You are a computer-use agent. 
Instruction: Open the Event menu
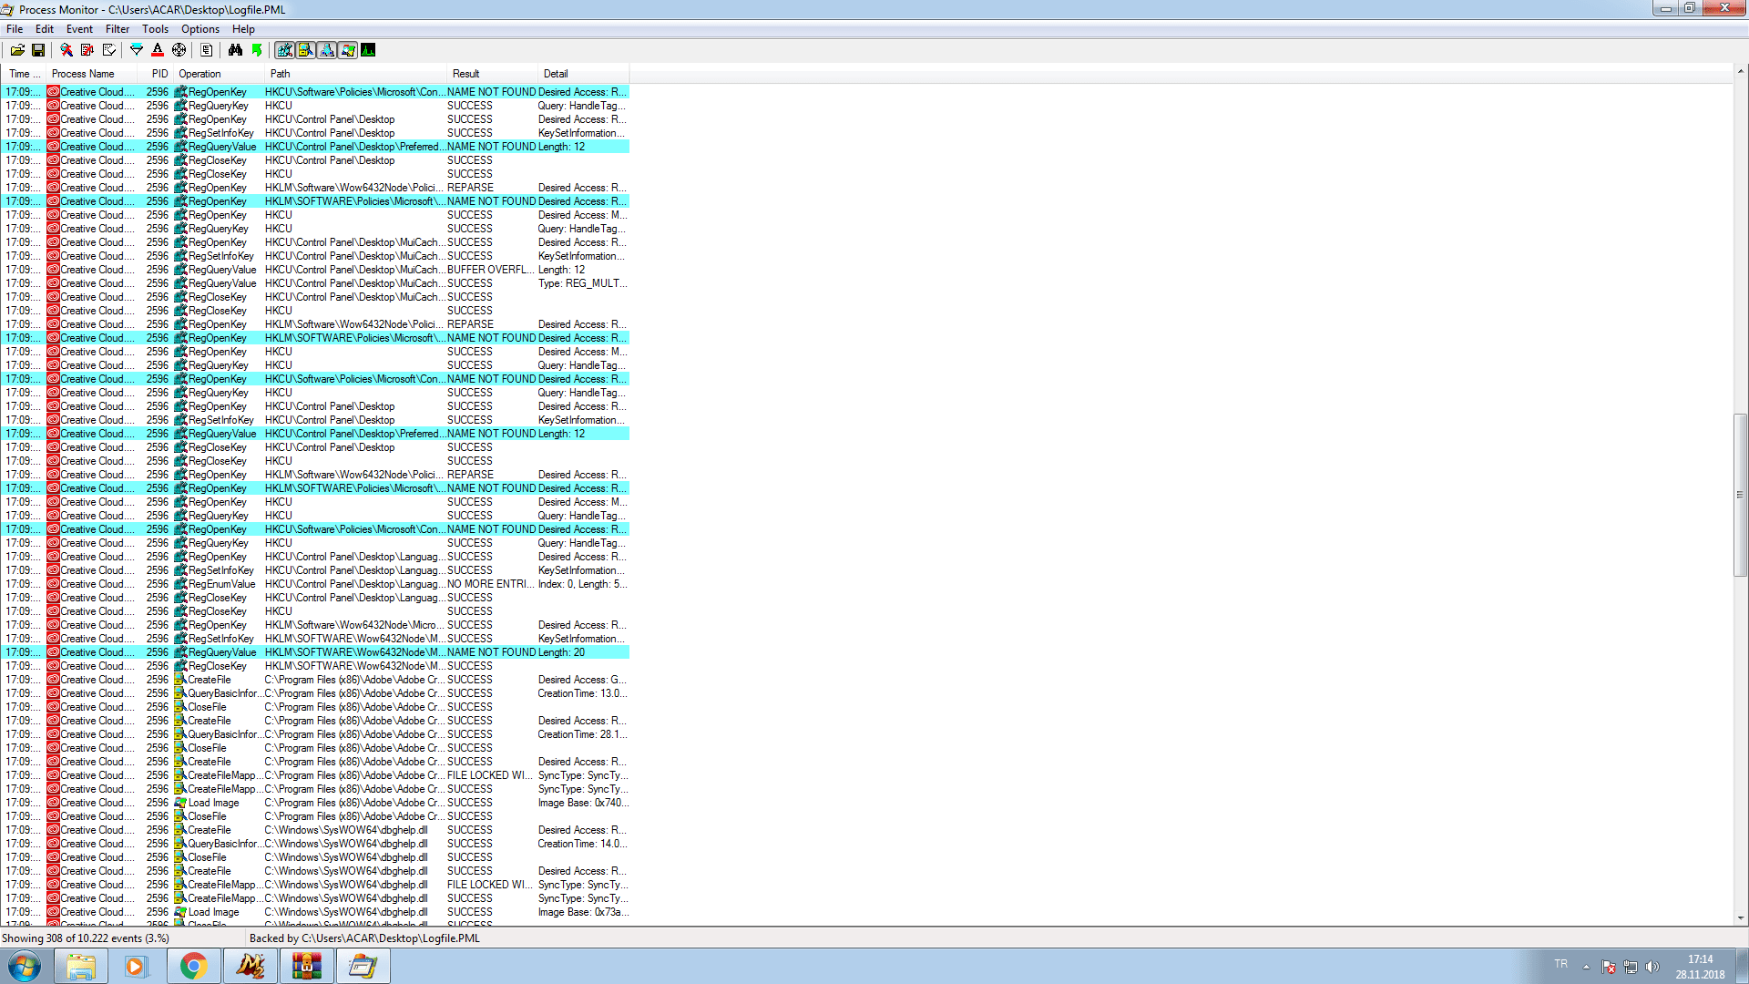79,29
